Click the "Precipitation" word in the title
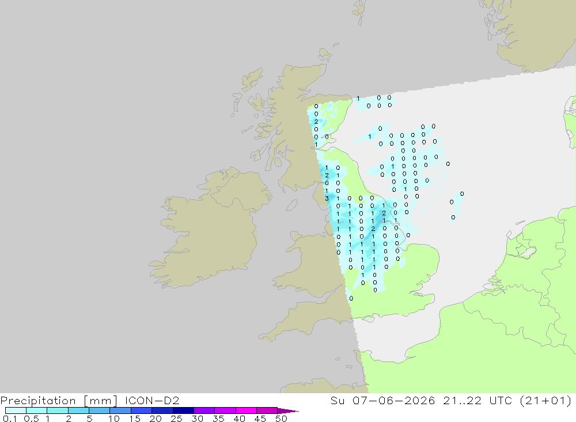576x422 pixels. point(38,400)
